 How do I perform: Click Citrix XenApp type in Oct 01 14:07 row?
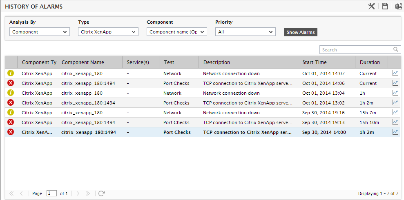[37, 73]
